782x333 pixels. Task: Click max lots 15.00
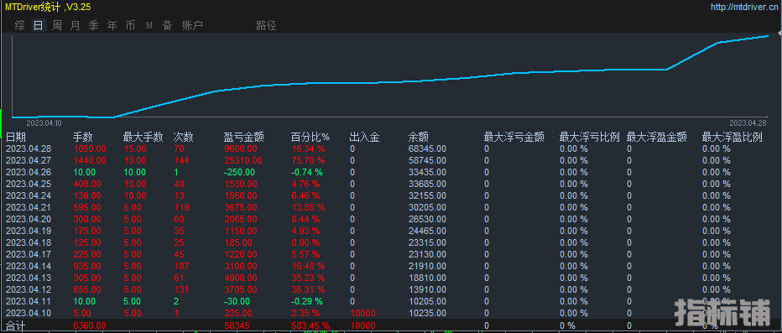tap(134, 148)
